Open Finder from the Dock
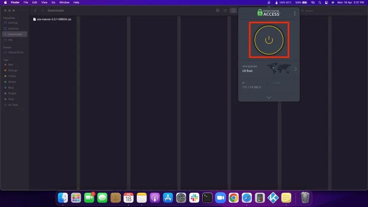Screen dimensions: 368x207 pos(63,198)
